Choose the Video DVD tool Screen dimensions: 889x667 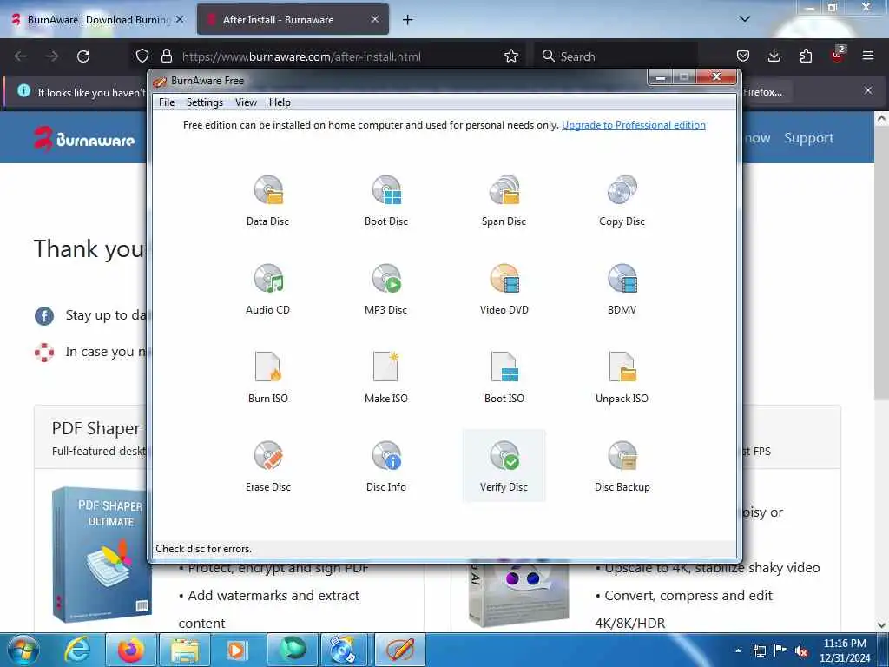pyautogui.click(x=504, y=289)
